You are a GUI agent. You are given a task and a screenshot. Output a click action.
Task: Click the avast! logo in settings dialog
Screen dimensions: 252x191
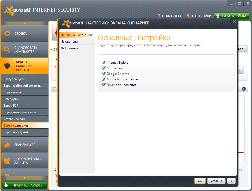point(72,23)
